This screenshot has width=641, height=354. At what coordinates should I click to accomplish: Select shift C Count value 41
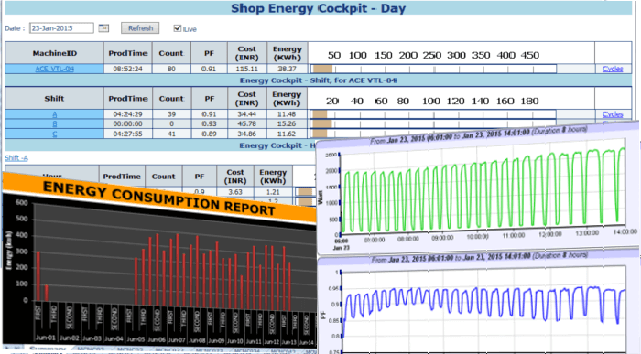click(x=171, y=134)
